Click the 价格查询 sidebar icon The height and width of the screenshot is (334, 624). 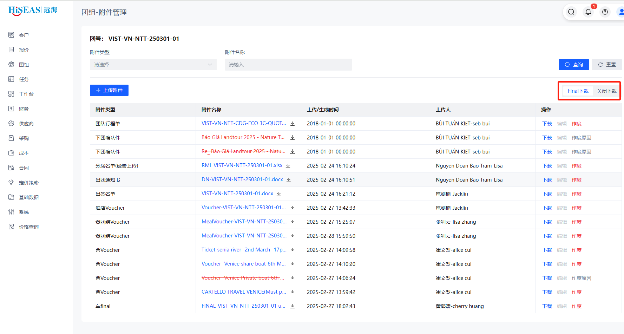pyautogui.click(x=11, y=227)
